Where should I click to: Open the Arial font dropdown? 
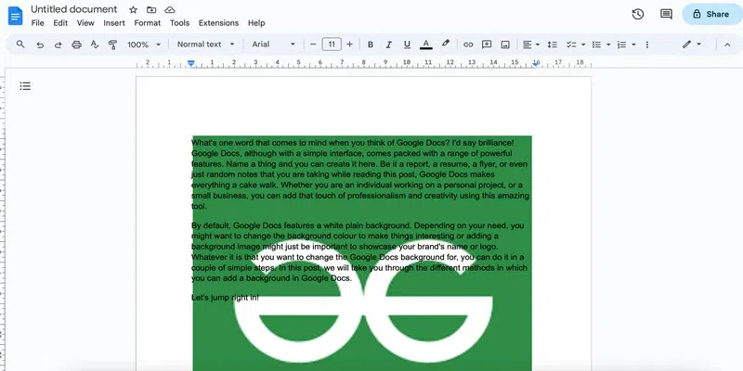click(x=273, y=44)
